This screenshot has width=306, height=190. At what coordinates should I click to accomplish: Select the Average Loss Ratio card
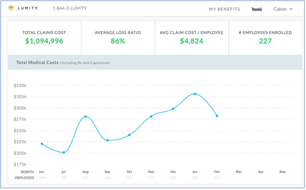(118, 38)
